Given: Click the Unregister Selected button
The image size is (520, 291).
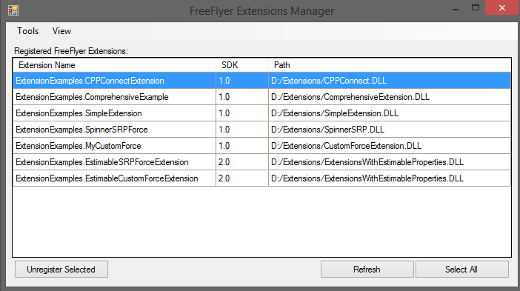Looking at the screenshot, I should pyautogui.click(x=61, y=269).
